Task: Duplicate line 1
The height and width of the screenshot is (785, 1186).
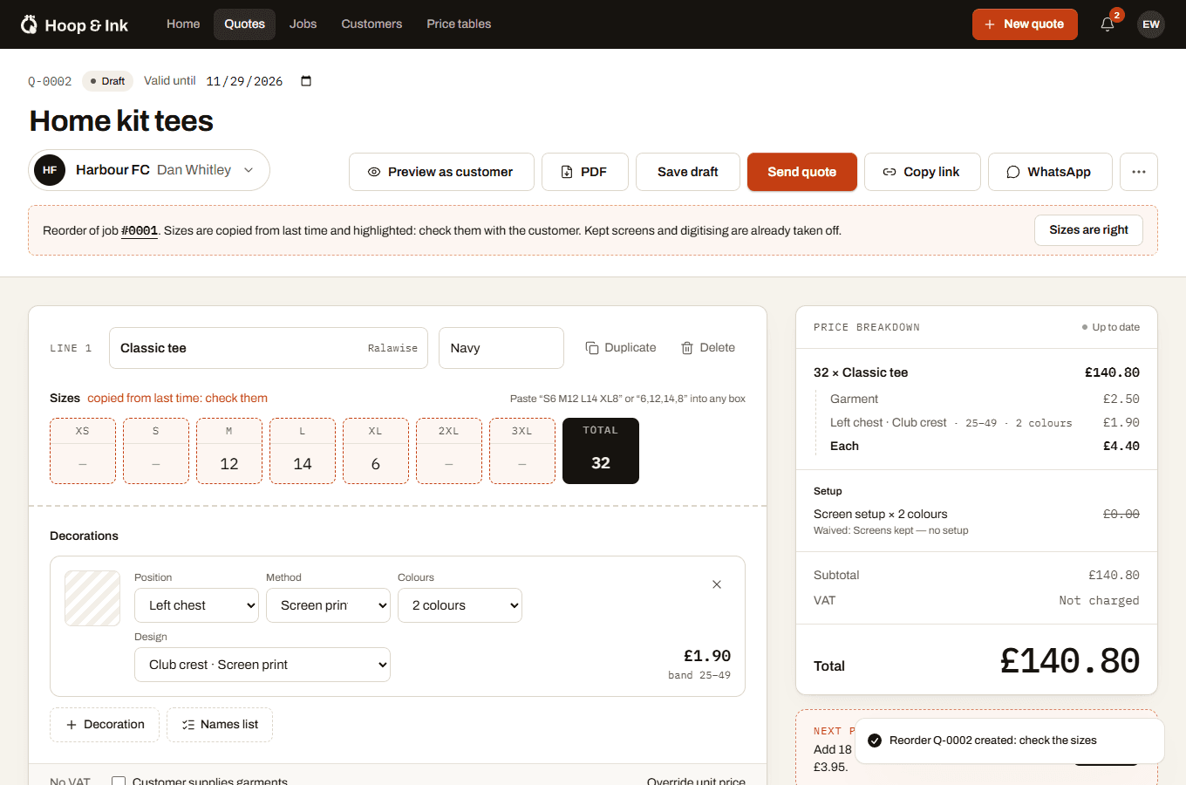Action: tap(621, 348)
